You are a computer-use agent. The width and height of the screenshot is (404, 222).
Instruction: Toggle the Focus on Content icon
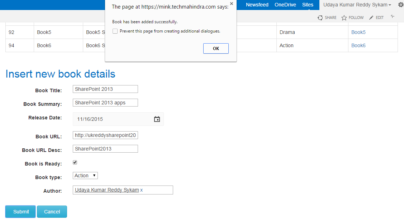392,17
